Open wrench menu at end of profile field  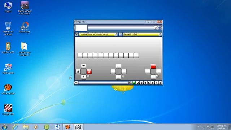pyautogui.click(x=160, y=34)
